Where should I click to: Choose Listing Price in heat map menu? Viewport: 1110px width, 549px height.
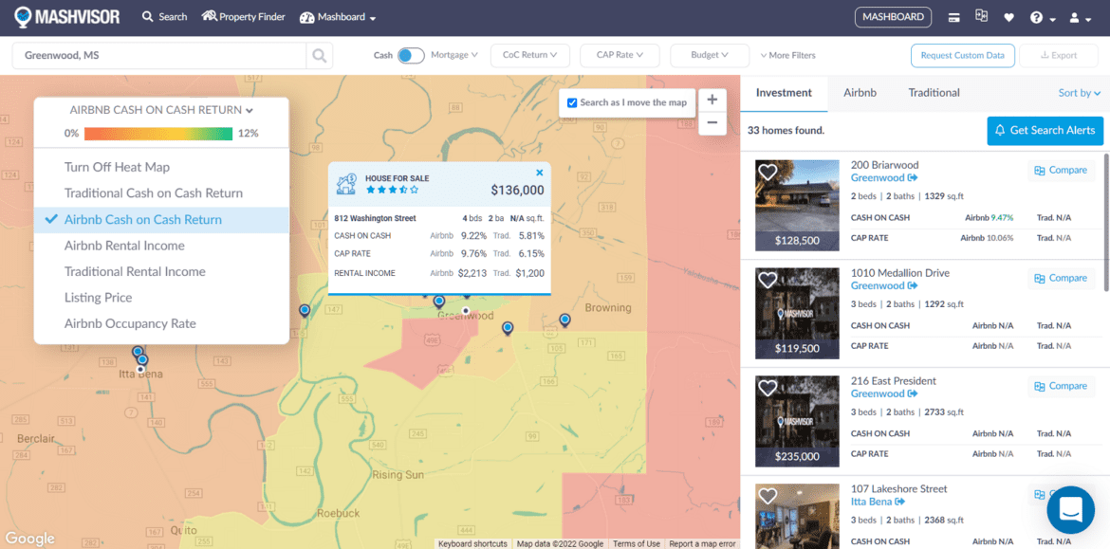(99, 298)
